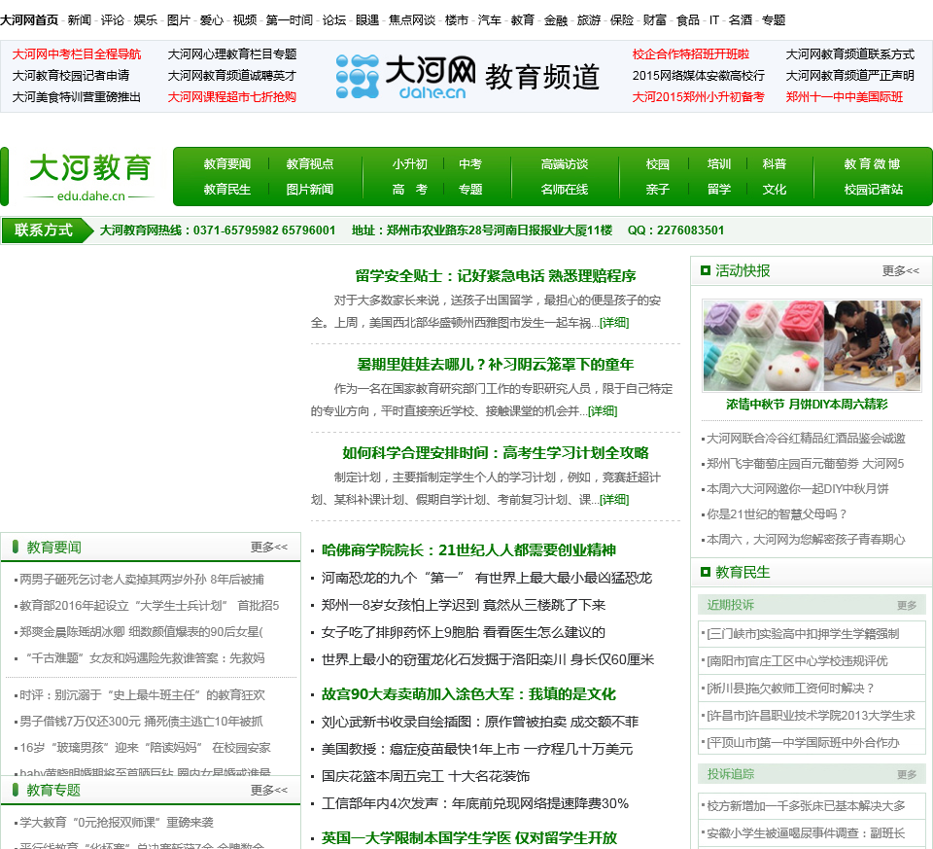Open 河南恐龙的九个第一 article
Image resolution: width=933 pixels, height=849 pixels.
[x=487, y=578]
